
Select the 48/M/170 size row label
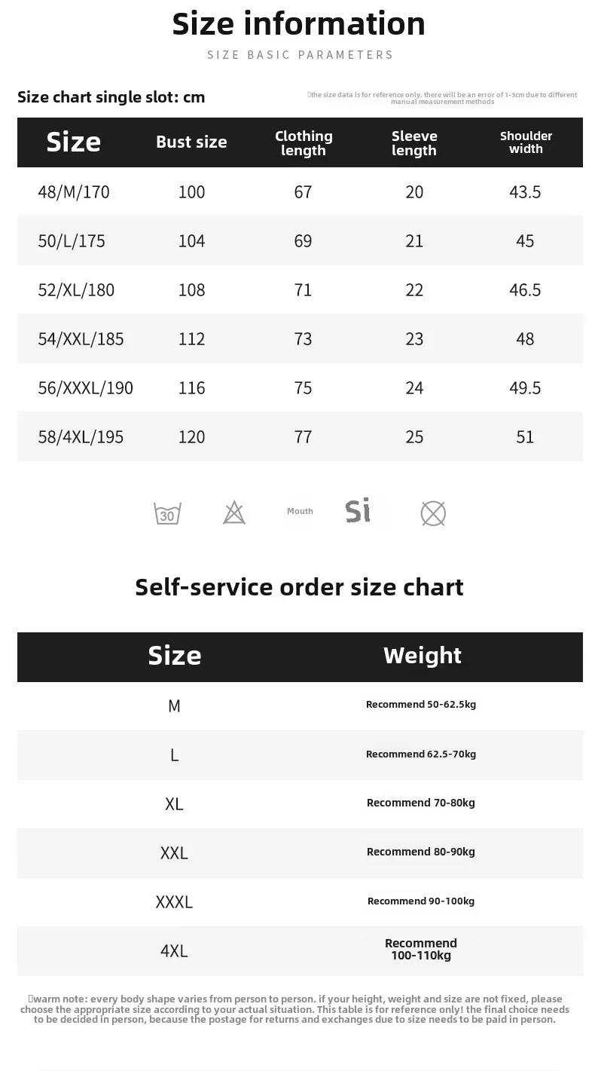[74, 192]
